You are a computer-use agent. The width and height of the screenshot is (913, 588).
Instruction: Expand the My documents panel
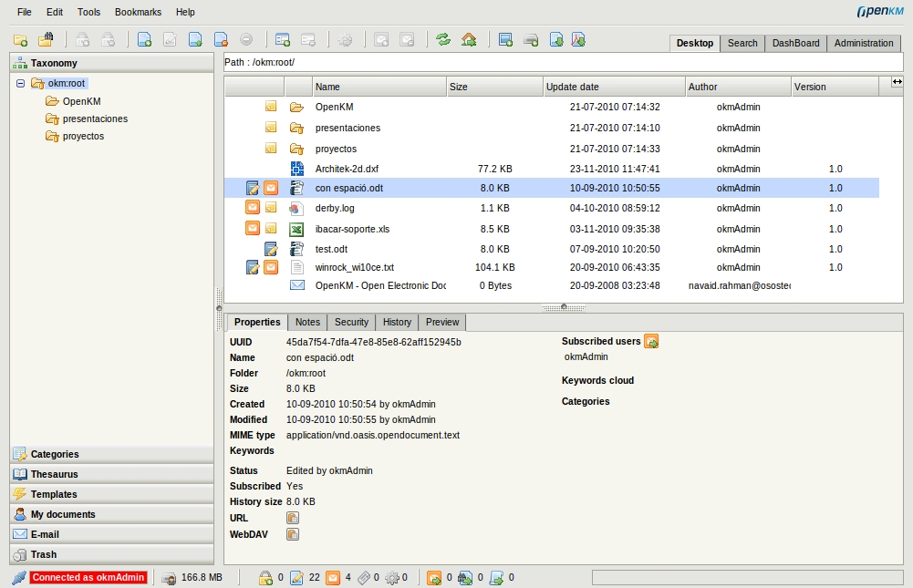pos(112,514)
